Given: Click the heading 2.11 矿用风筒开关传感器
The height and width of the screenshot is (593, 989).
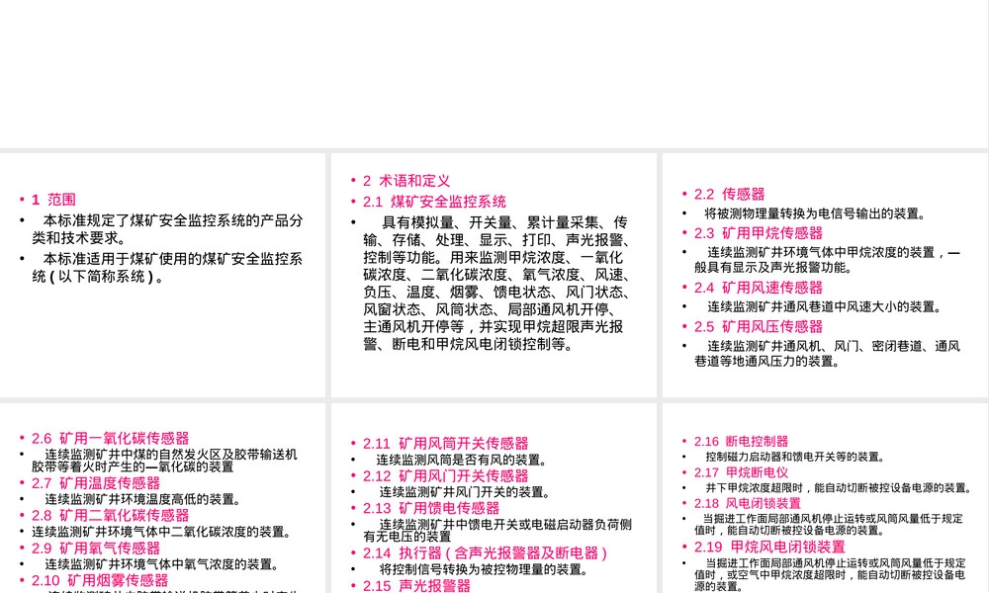Looking at the screenshot, I should (x=445, y=444).
